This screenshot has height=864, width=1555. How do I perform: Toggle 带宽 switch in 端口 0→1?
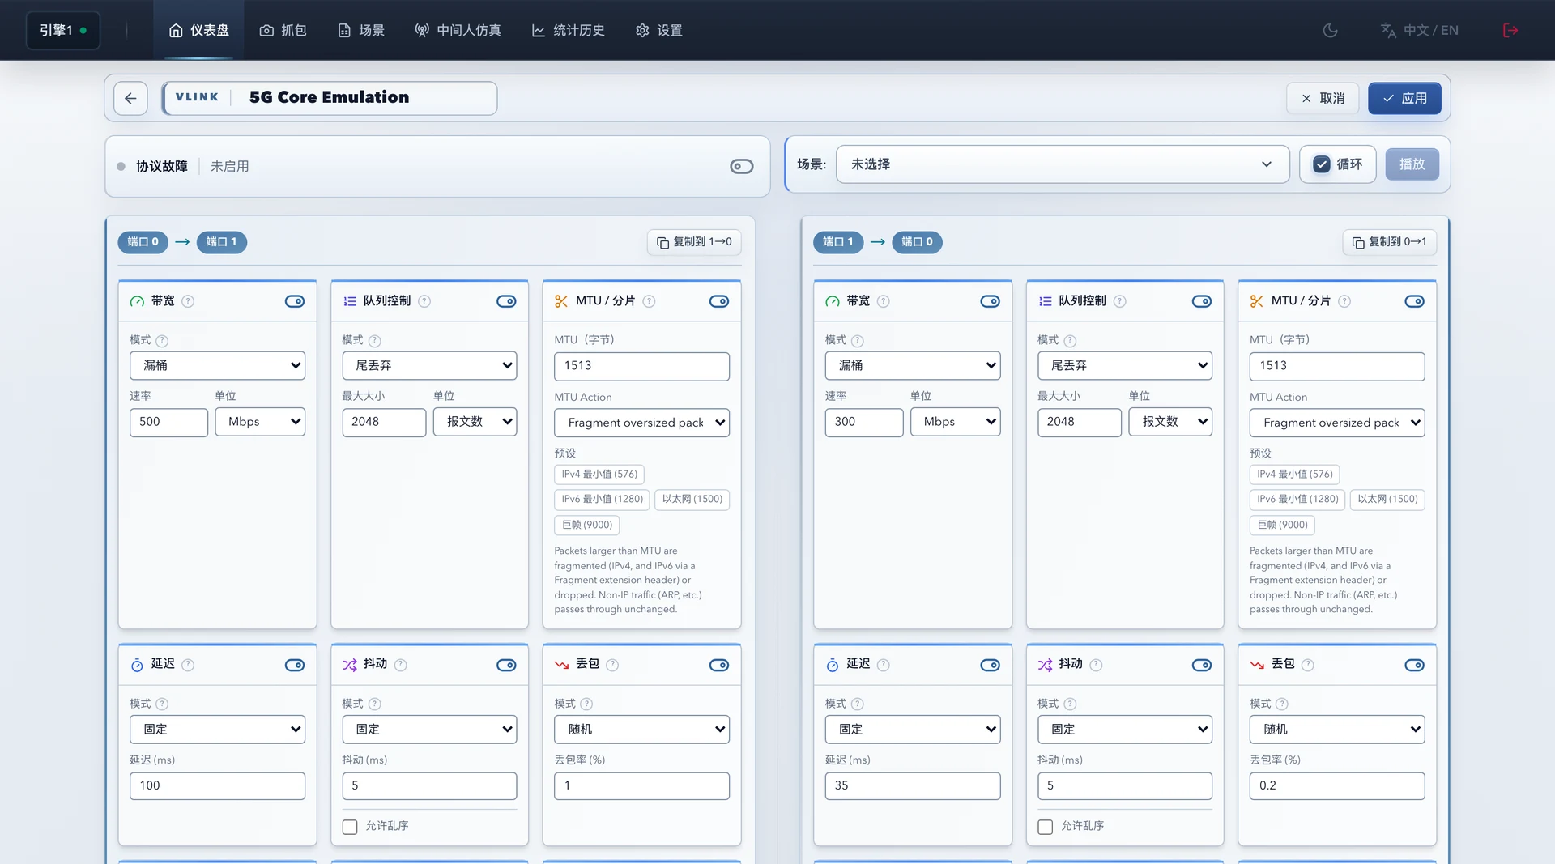[x=295, y=301]
